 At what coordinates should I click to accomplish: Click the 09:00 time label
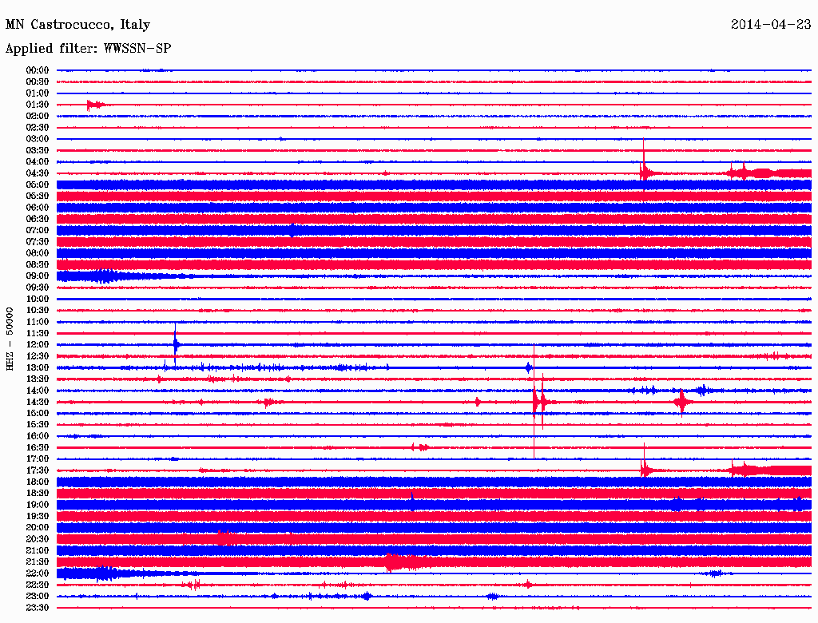(x=38, y=276)
